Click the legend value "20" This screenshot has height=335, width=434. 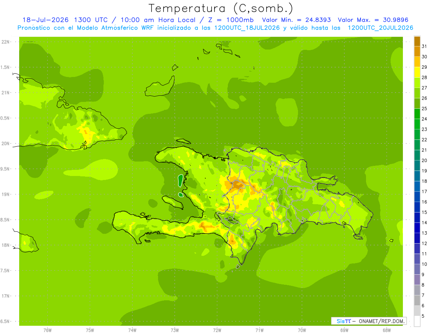[425, 160]
